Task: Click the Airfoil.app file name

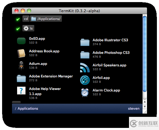Action: [x=101, y=78]
